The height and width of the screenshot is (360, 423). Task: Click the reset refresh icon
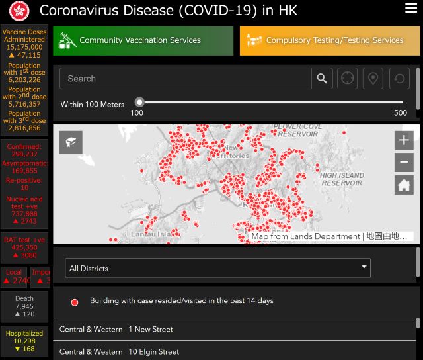[x=399, y=79]
